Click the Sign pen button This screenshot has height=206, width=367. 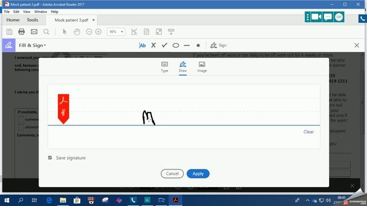point(218,45)
